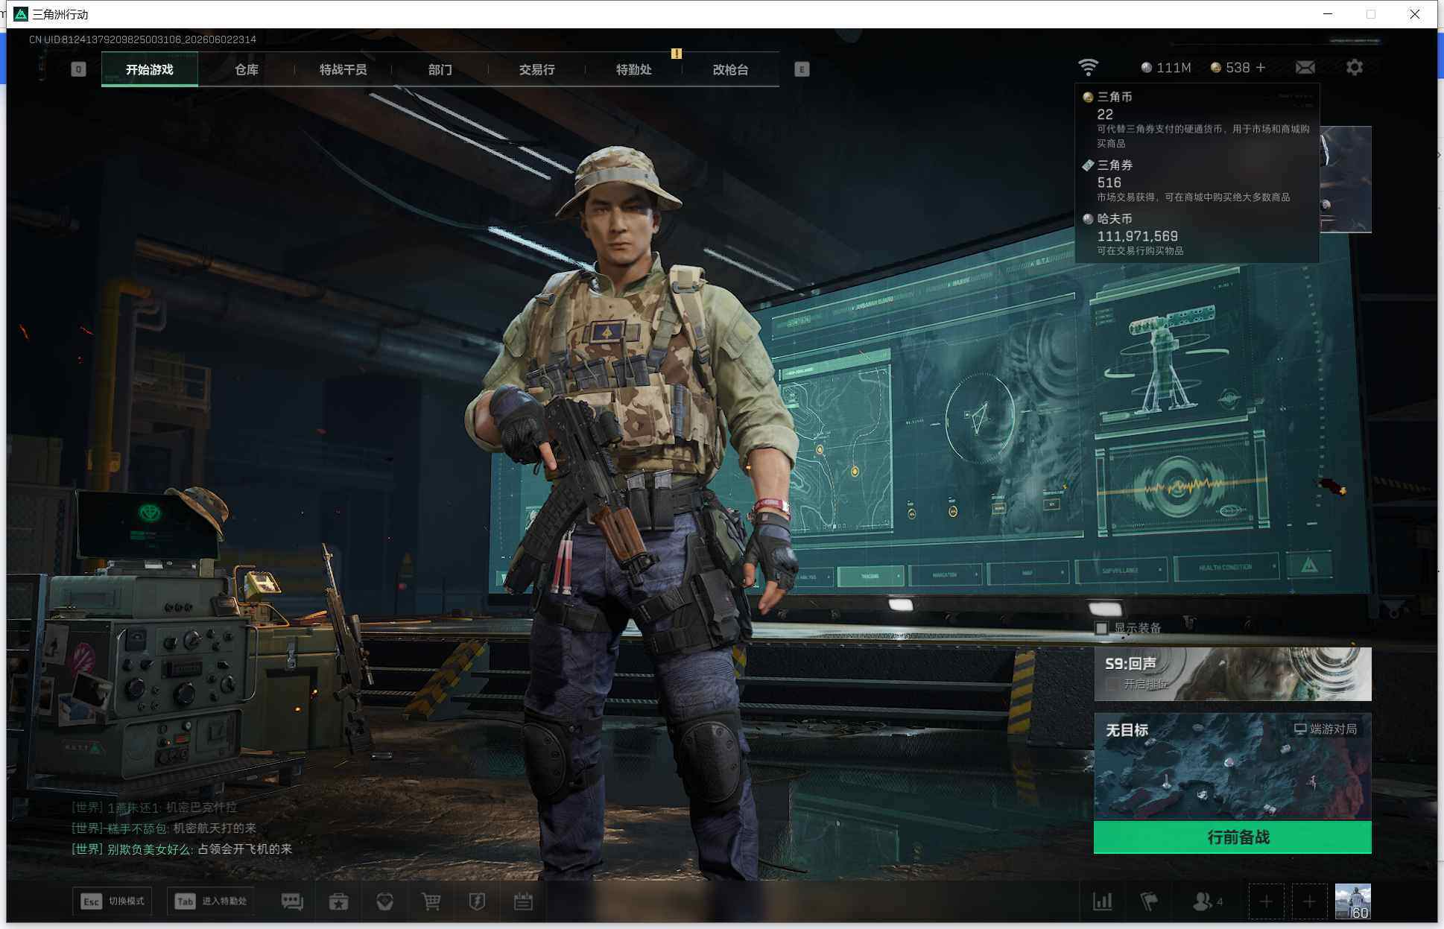
Task: Click the Esc 切换模式 button
Action: 113,901
